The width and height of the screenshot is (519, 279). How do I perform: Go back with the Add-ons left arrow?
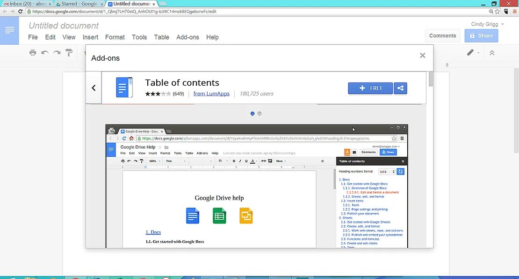(x=94, y=88)
